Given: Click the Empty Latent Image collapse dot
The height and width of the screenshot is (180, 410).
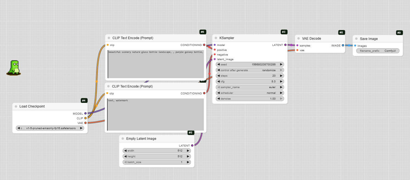Looking at the screenshot, I should click(x=123, y=139).
